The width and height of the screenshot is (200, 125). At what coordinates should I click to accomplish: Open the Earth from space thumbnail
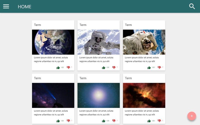(53, 42)
